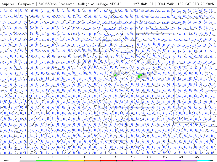Click the eastern green supercell composite cluster
The width and height of the screenshot is (217, 162).
coord(140,76)
